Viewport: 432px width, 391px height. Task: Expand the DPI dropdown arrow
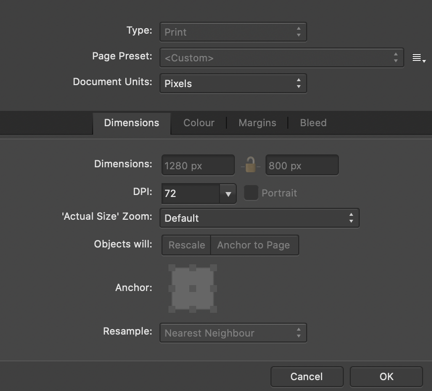point(228,194)
